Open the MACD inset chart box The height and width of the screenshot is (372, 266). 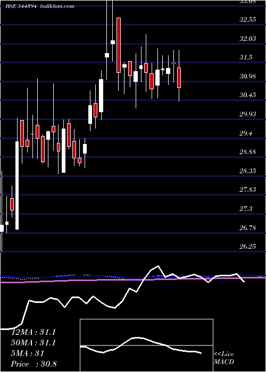[x=146, y=345]
